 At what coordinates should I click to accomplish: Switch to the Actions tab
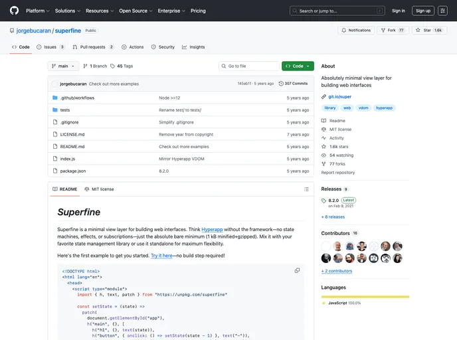pos(133,47)
